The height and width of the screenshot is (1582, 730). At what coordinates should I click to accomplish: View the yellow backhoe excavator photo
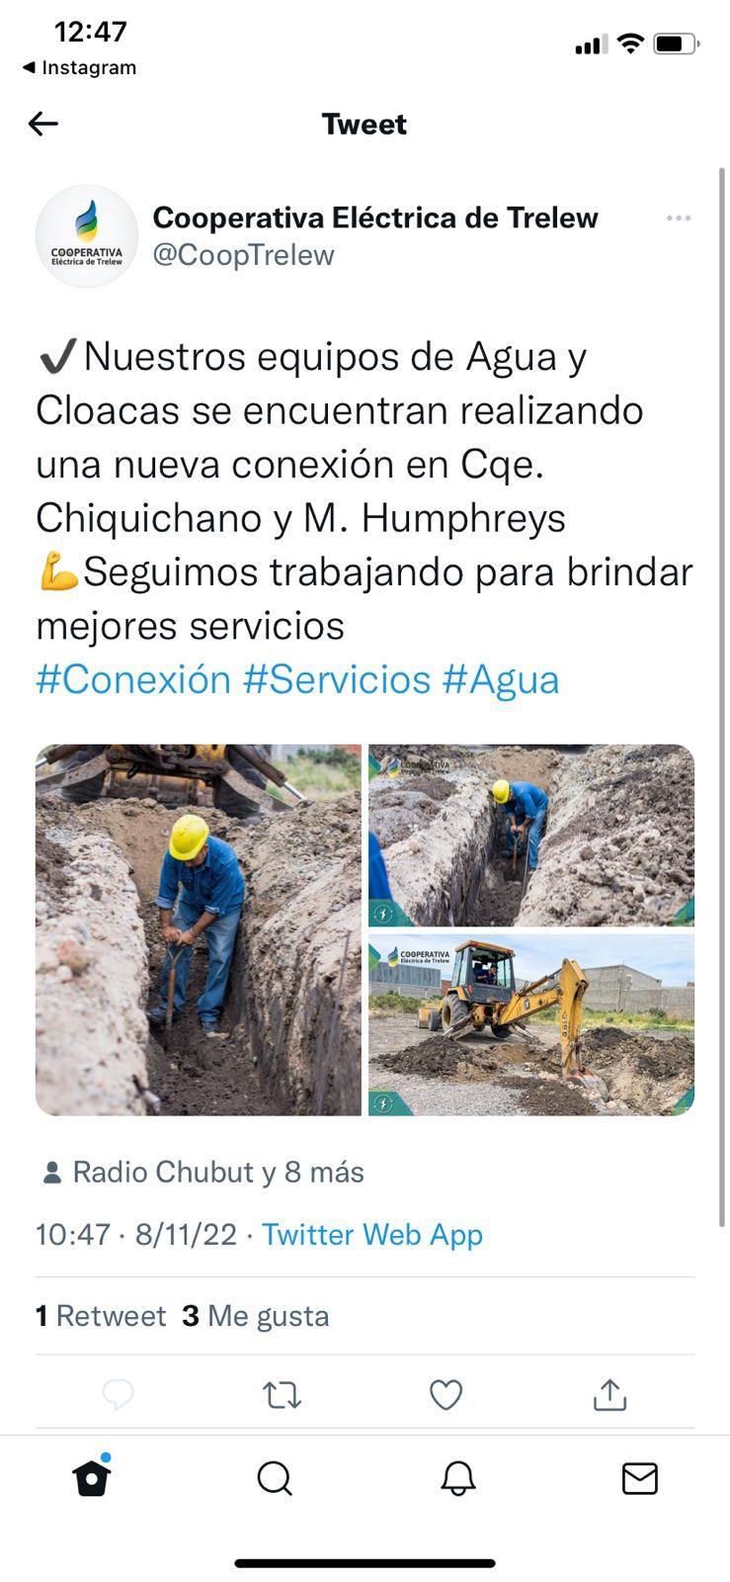pyautogui.click(x=531, y=1024)
